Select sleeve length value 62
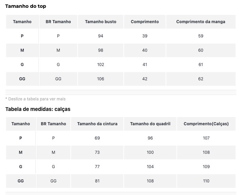Image resolution: width=239 pixels, height=195 pixels. point(201,79)
